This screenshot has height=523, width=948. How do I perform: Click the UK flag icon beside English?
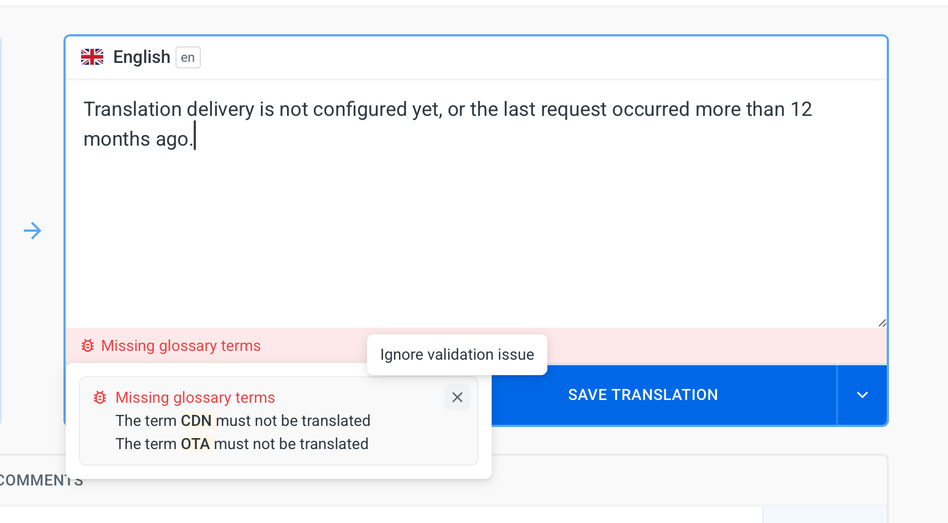(x=92, y=57)
